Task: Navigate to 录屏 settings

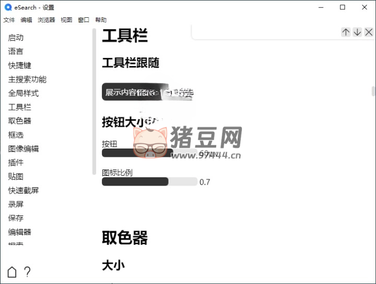Action: (16, 204)
